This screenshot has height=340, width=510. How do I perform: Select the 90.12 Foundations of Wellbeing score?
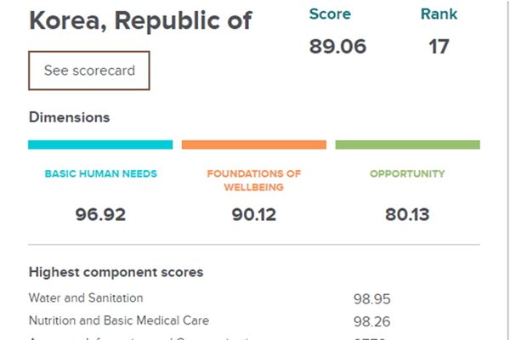pos(254,214)
